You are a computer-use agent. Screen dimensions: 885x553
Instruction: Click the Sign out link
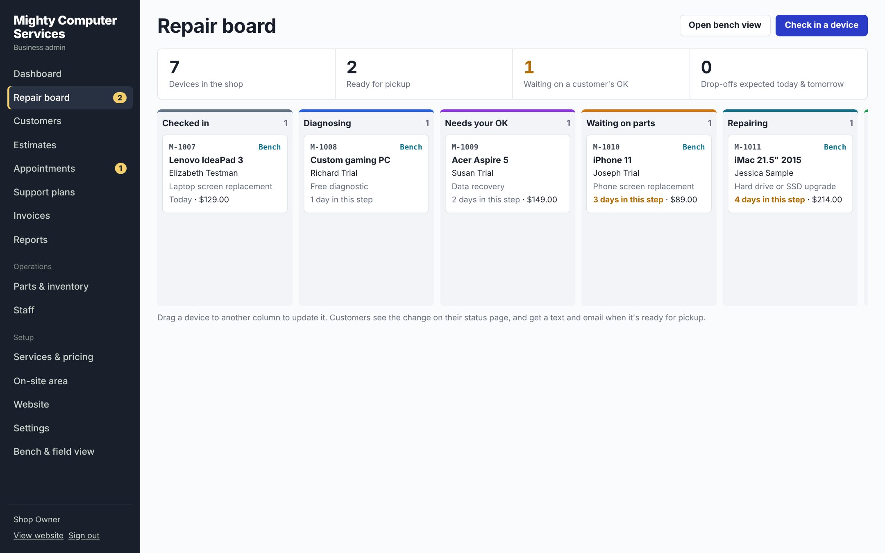[84, 535]
